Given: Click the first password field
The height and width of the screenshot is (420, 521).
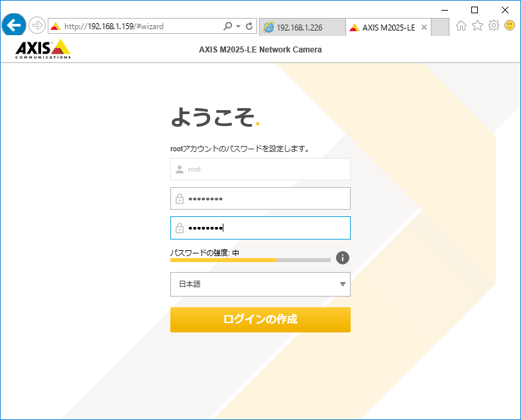Looking at the screenshot, I should coord(260,198).
